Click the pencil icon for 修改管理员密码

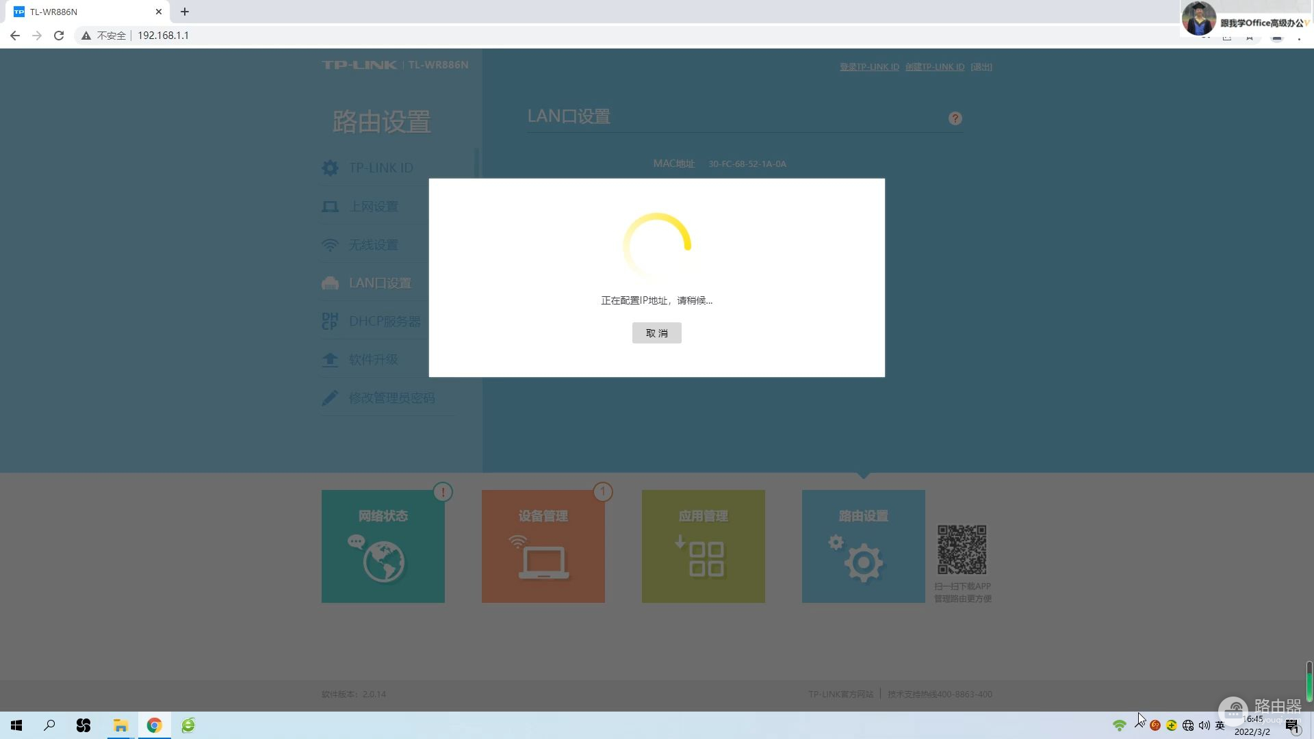pyautogui.click(x=330, y=398)
